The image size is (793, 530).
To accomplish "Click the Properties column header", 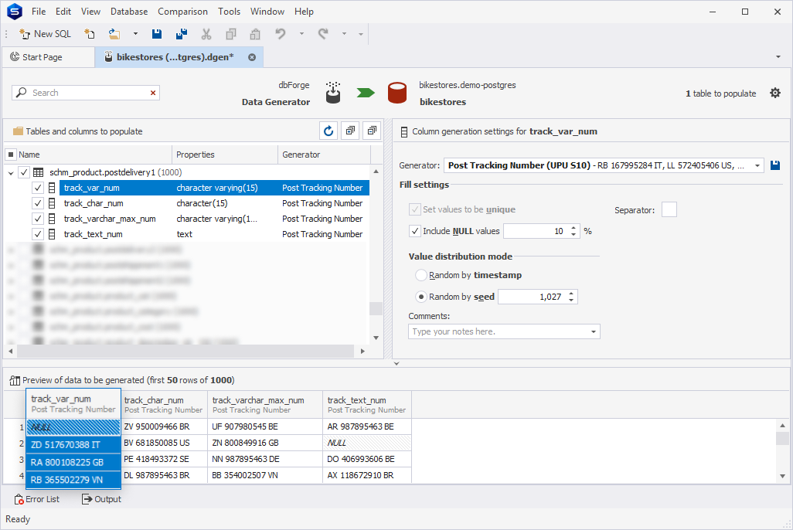I will [225, 155].
